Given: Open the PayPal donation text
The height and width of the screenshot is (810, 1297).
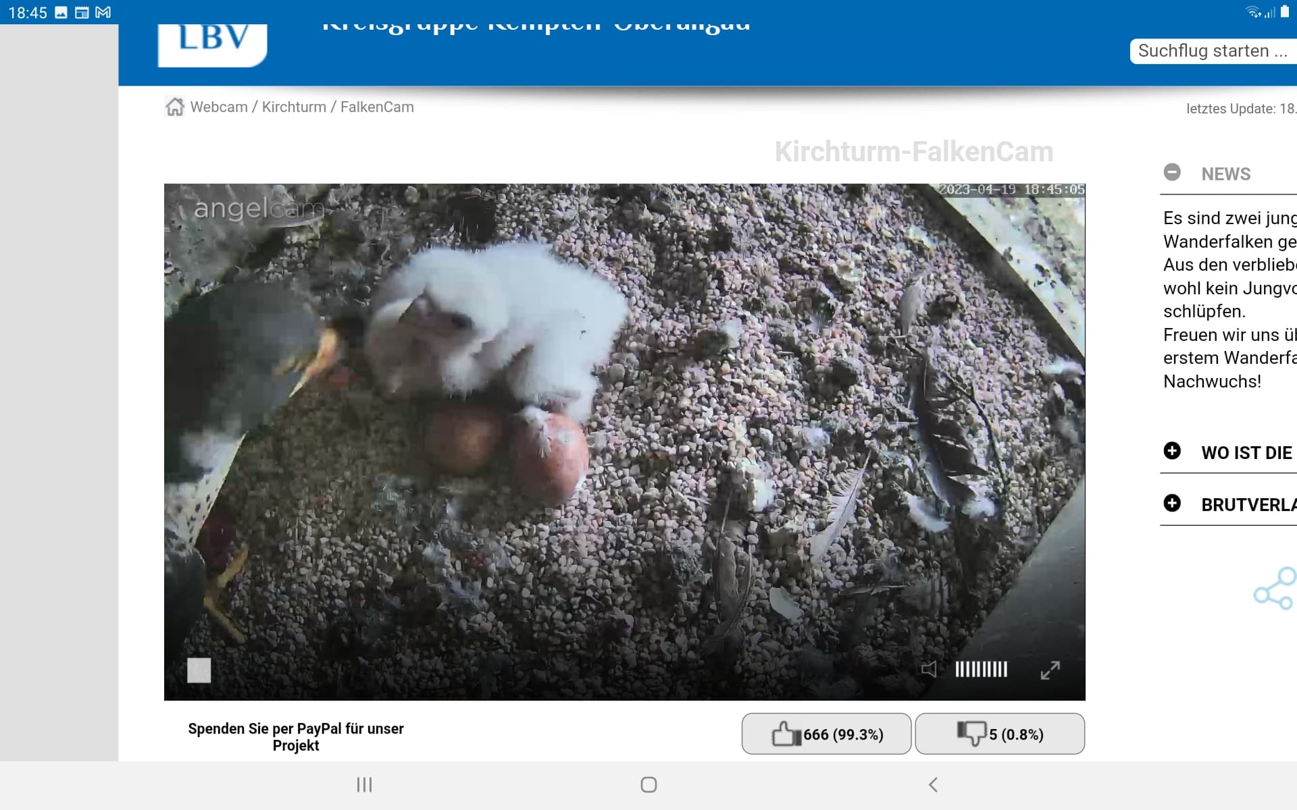Looking at the screenshot, I should (296, 737).
